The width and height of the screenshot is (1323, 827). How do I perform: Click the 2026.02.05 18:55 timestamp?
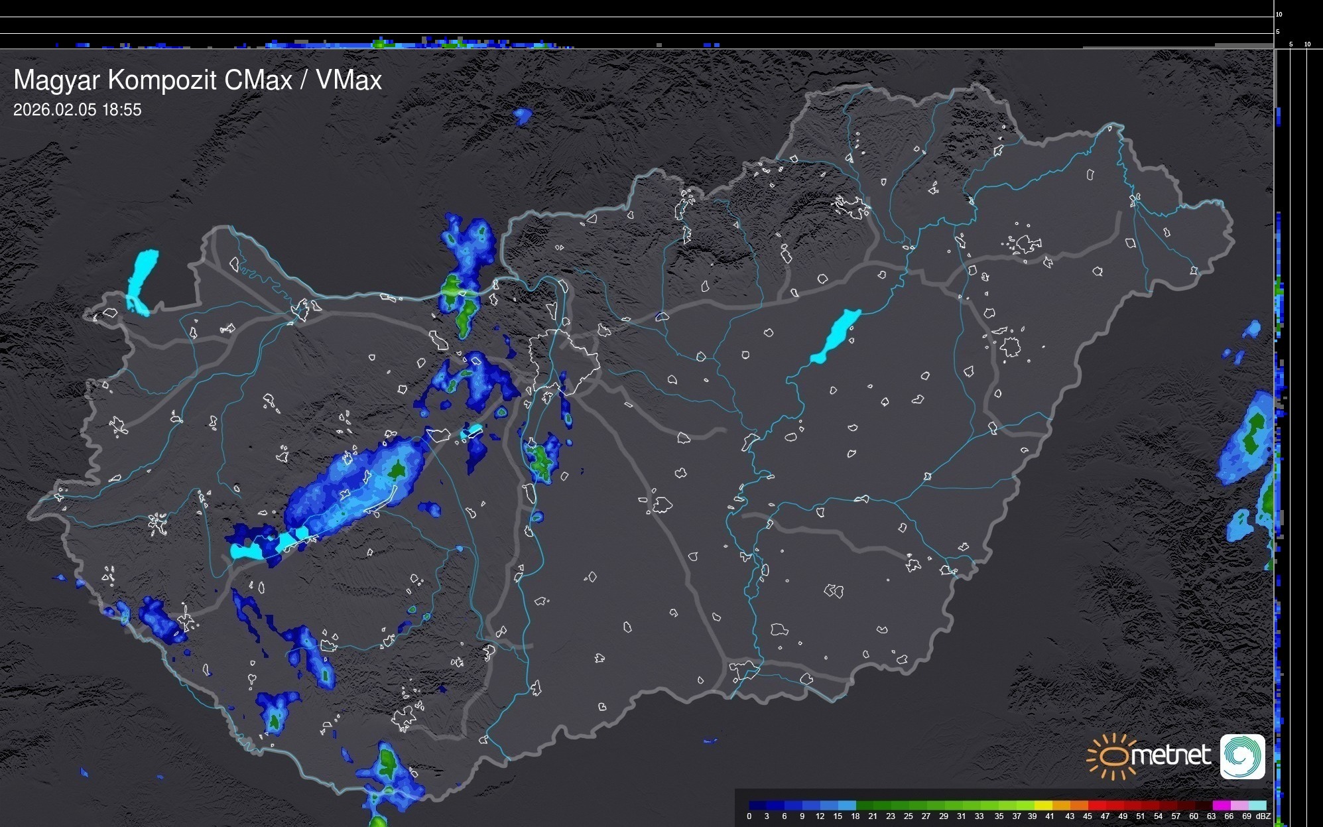coord(78,110)
